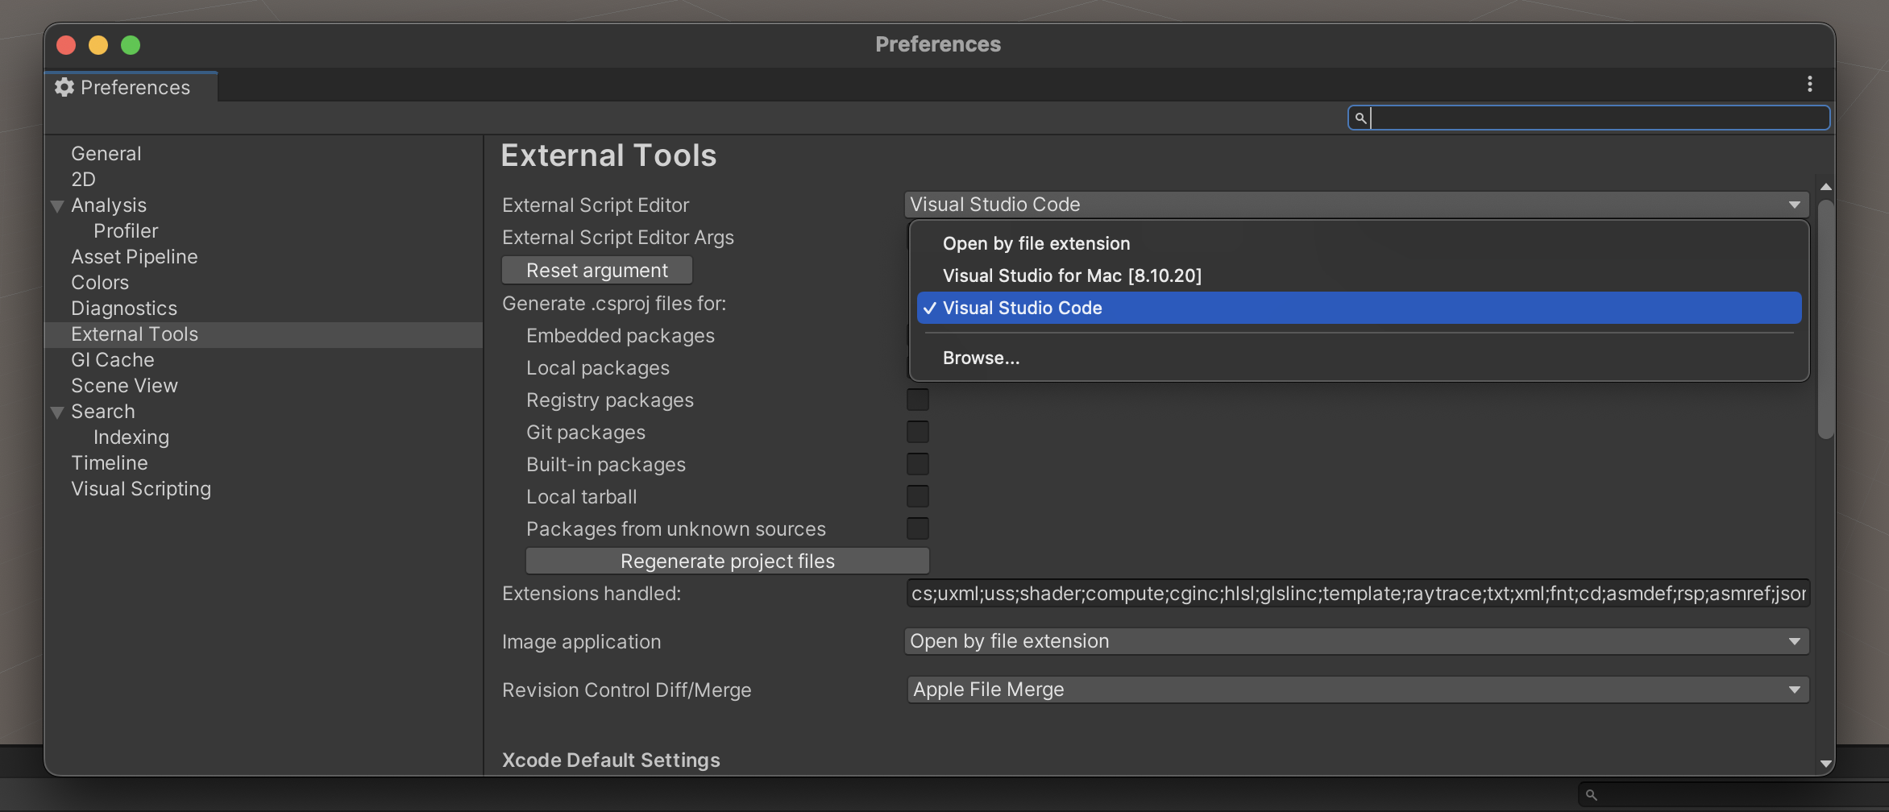Choose Visual Studio Code menu option

(x=1359, y=308)
